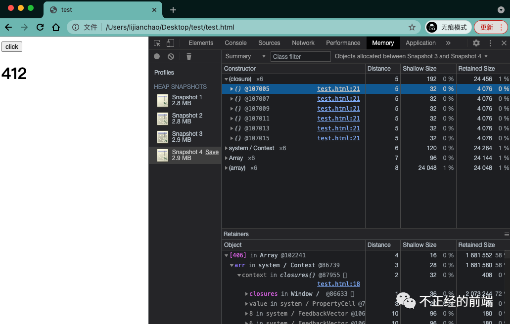This screenshot has width=510, height=324.
Task: Open test.html:21 link for @107011
Action: 338,119
